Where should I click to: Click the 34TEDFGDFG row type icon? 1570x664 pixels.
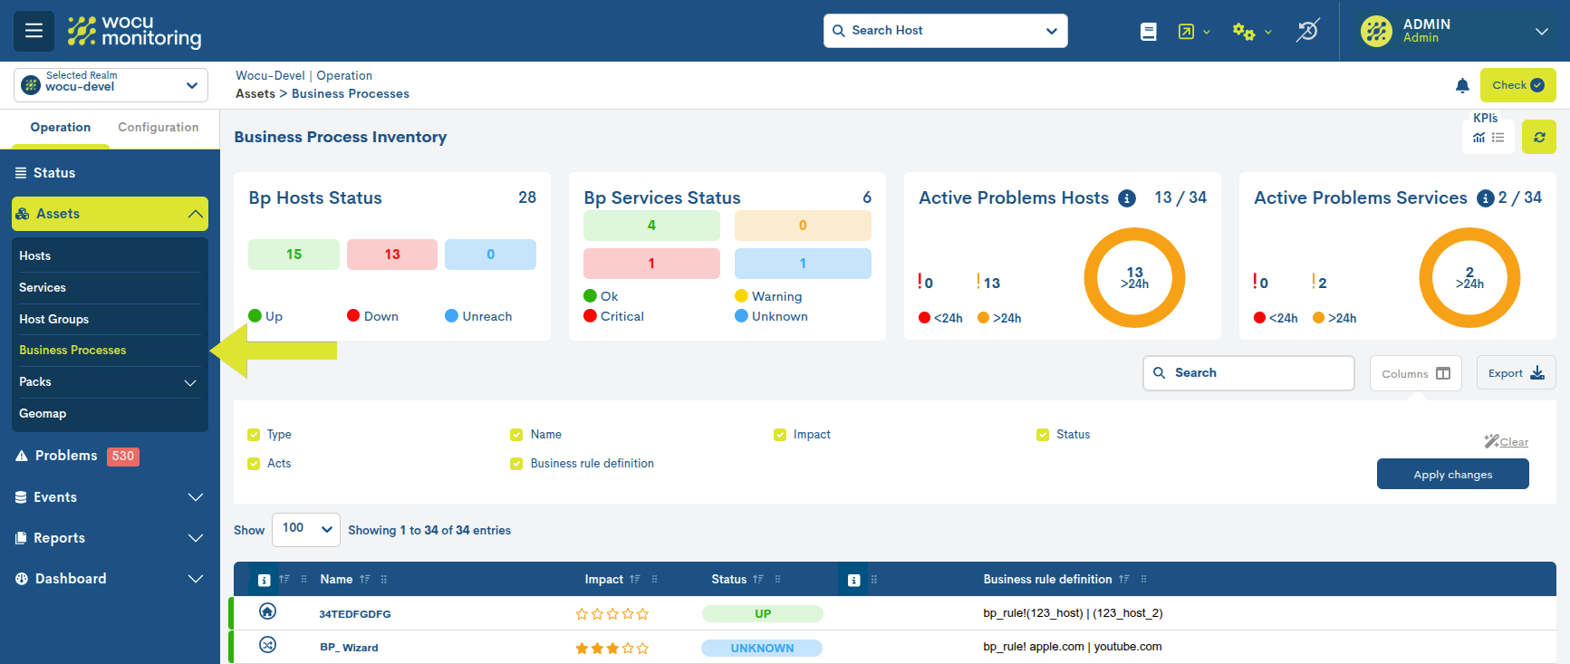point(267,611)
